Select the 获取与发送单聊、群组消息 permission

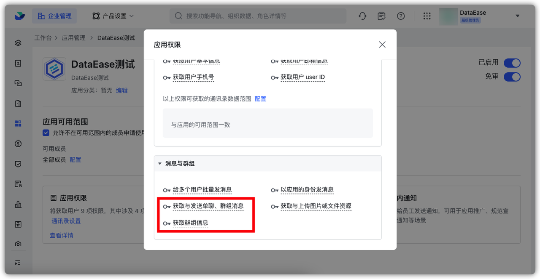[208, 206]
